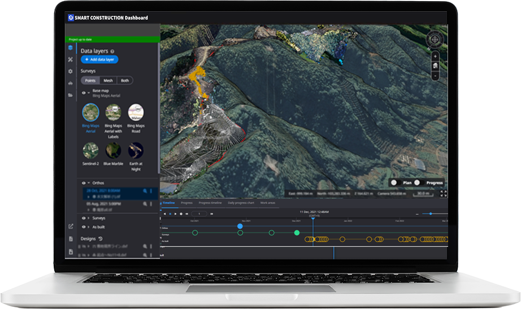Click the timeline playhead marker

pyautogui.click(x=312, y=218)
